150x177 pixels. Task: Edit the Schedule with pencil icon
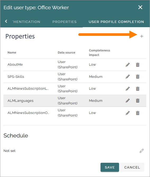pos(142,151)
